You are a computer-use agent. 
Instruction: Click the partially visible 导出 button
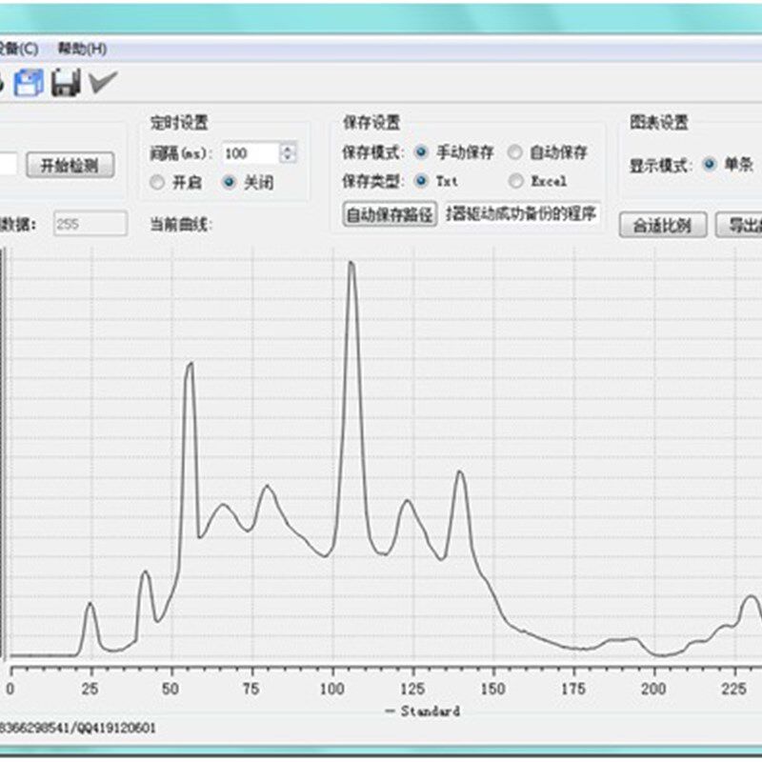(739, 225)
